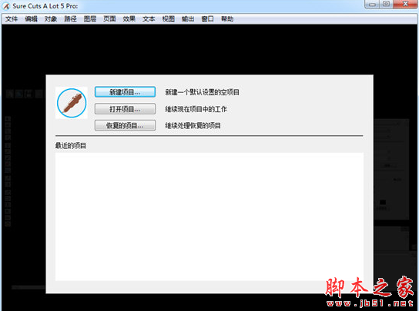The image size is (419, 311).
Task: Open the 页面 menu
Action: [109, 19]
